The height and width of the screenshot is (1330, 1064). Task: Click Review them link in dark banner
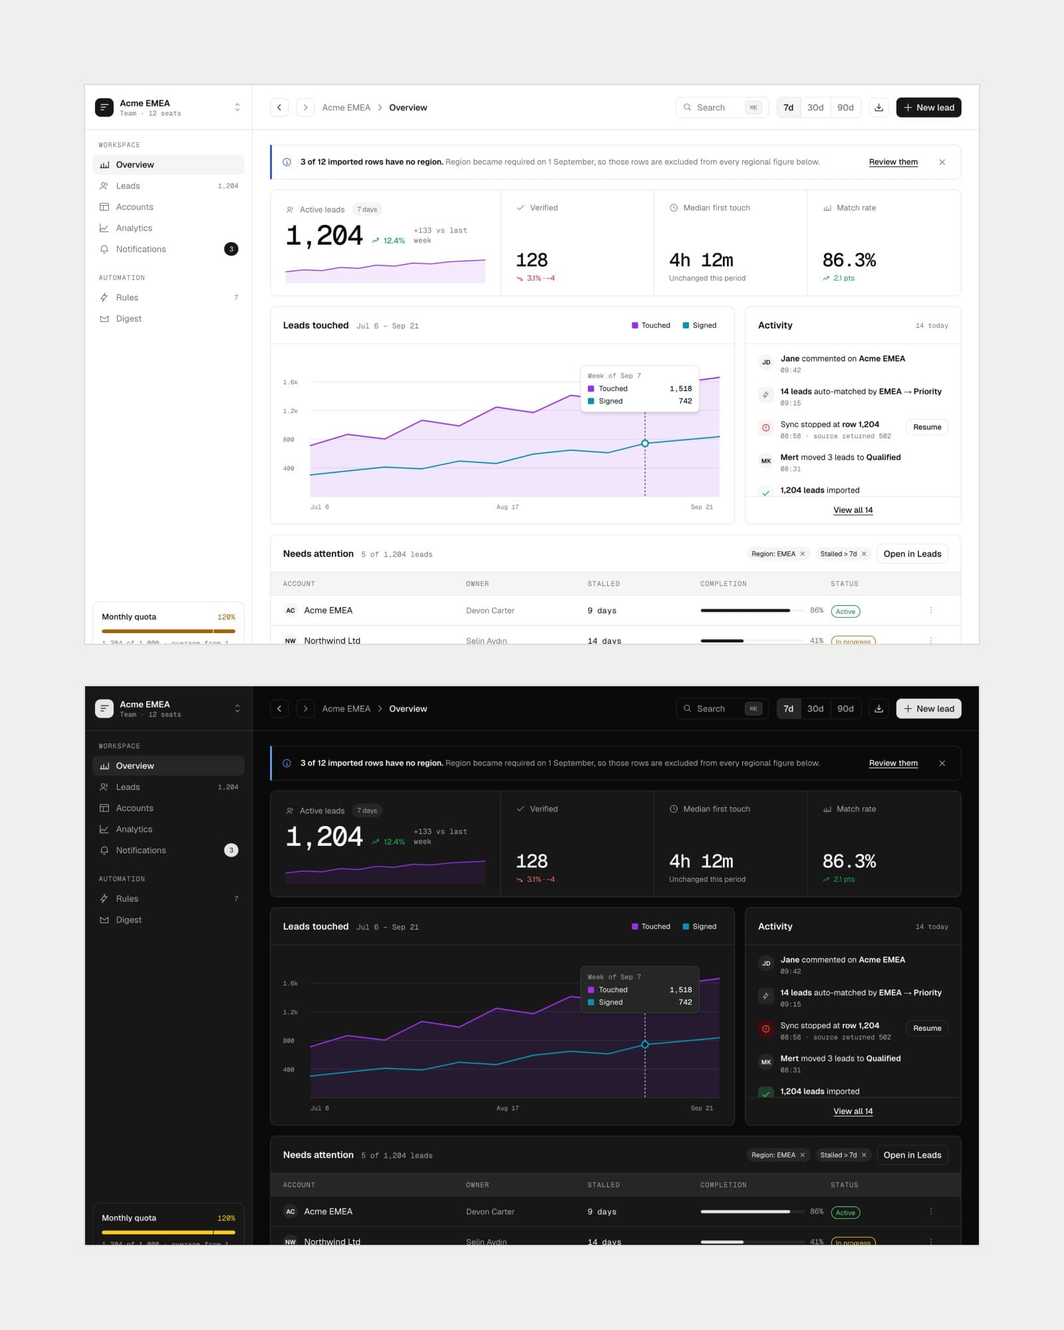point(893,763)
